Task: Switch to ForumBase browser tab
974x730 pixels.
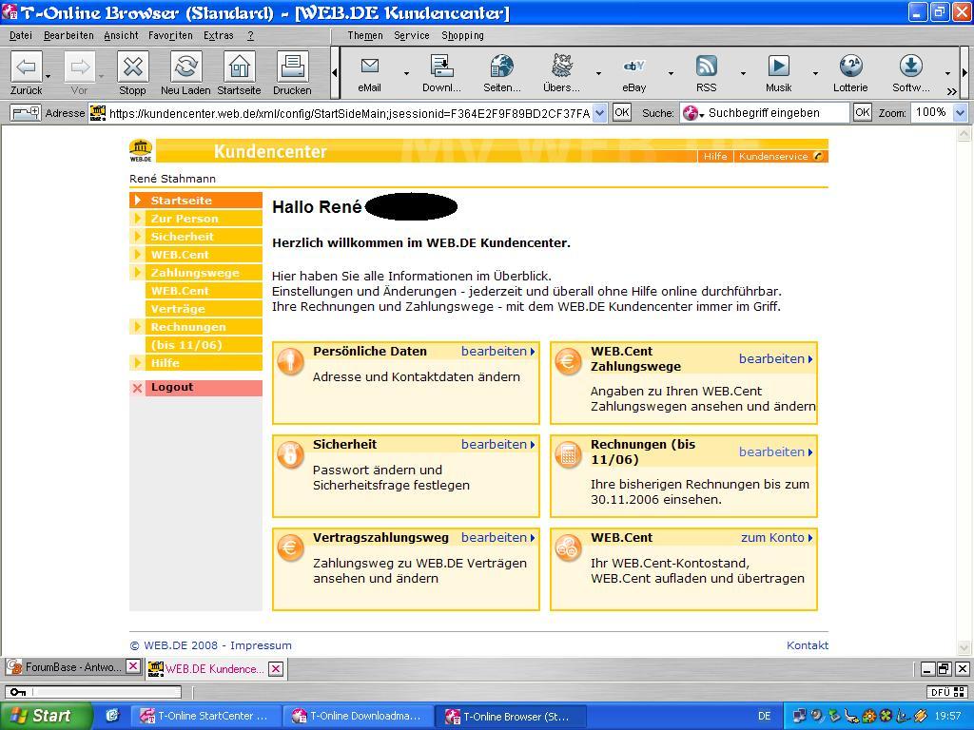Action: (72, 667)
